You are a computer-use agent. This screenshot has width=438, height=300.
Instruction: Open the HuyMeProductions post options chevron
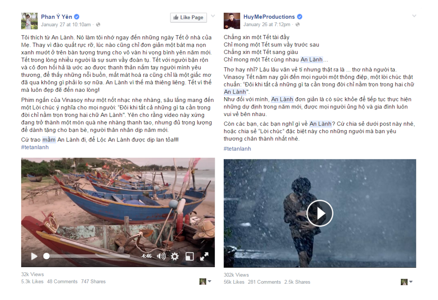point(414,16)
